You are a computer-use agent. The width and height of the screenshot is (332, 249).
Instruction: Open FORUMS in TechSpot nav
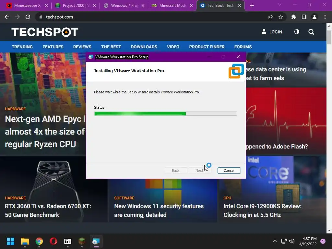pos(243,47)
